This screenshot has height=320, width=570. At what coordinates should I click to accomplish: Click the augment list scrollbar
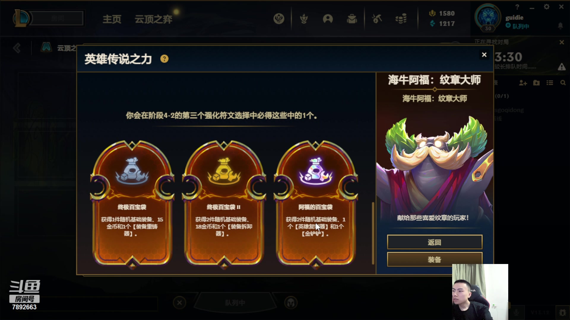tap(373, 233)
